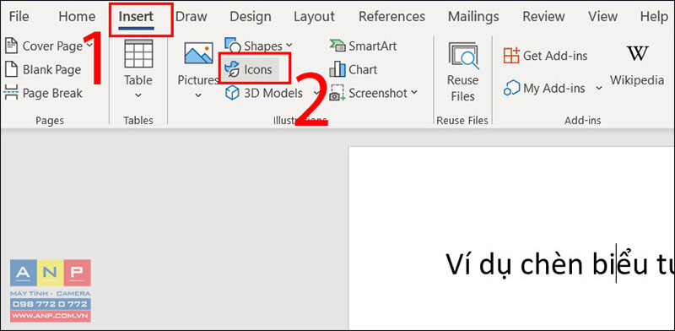Viewport: 675px width, 331px height.
Task: Expand the Screenshot dropdown chevron
Action: (x=414, y=92)
